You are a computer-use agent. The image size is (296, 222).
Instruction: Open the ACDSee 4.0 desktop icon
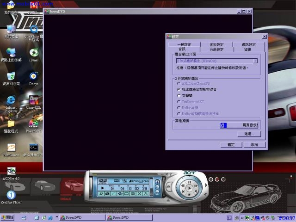click(x=11, y=173)
